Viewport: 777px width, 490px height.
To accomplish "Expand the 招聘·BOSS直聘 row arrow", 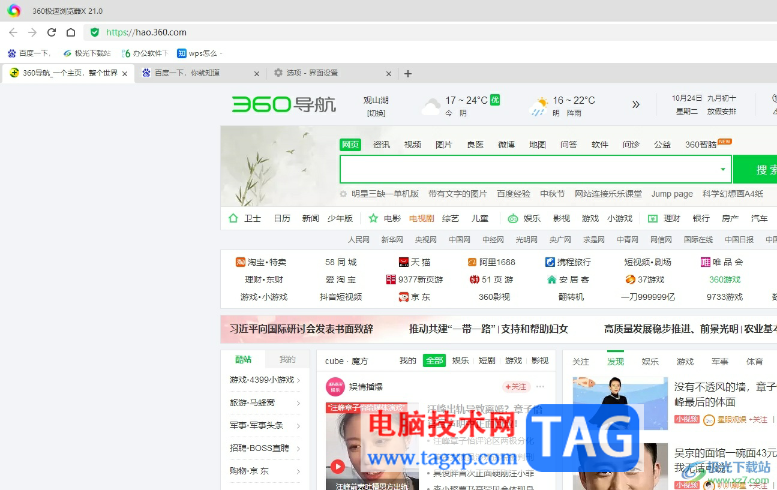I will (298, 449).
